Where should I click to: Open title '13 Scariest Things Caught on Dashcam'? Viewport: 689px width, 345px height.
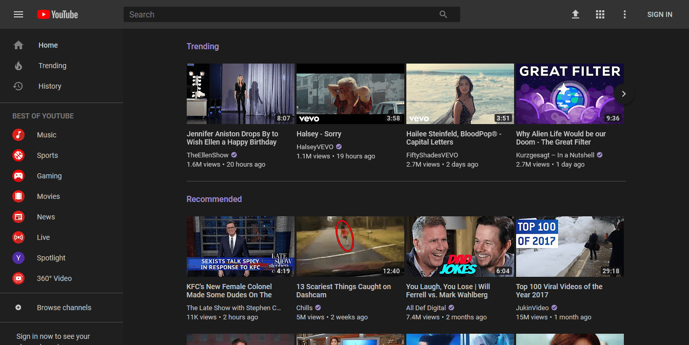pos(344,291)
